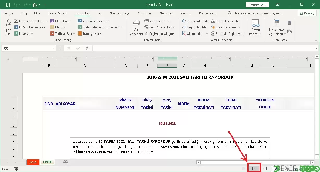Click the select-all corner triangle
320x172 pixels.
8,59
